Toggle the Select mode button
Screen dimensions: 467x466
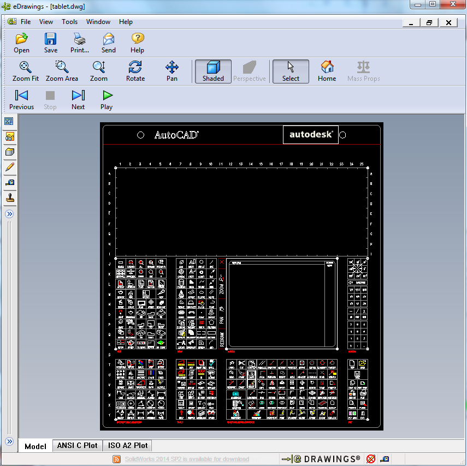pyautogui.click(x=291, y=71)
